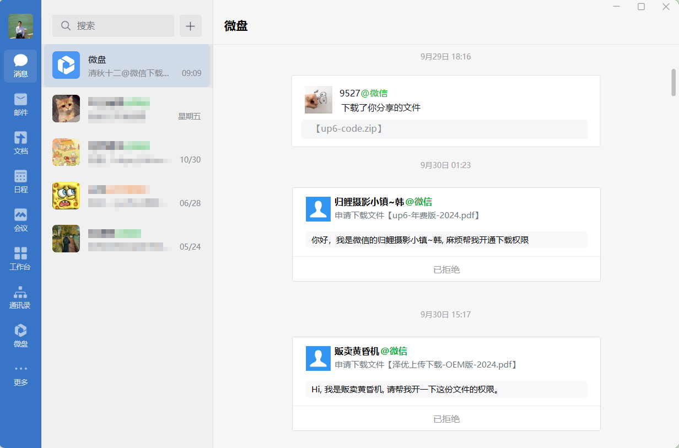Click the cartoon avatar dated 10/30
Image resolution: width=679 pixels, height=448 pixels.
click(66, 152)
